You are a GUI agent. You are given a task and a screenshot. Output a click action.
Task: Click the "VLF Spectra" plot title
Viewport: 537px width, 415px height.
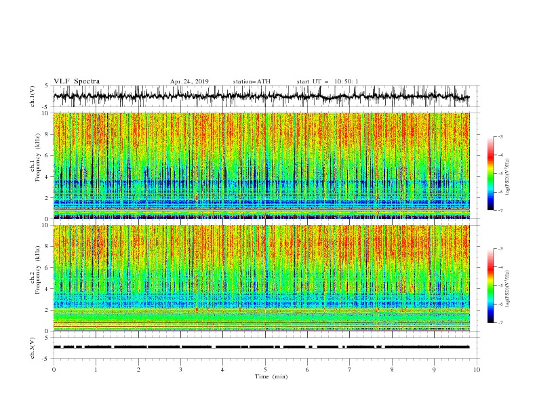coord(77,81)
